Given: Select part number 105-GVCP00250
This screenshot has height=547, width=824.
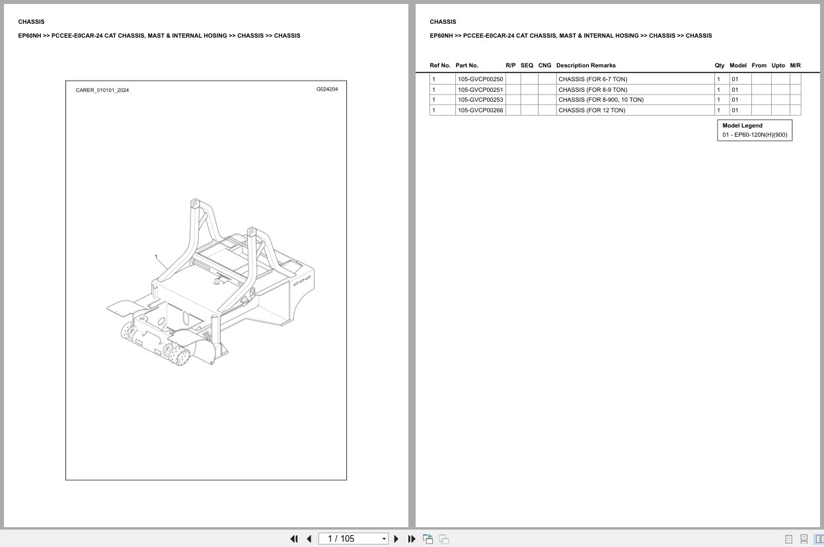Looking at the screenshot, I should click(480, 79).
